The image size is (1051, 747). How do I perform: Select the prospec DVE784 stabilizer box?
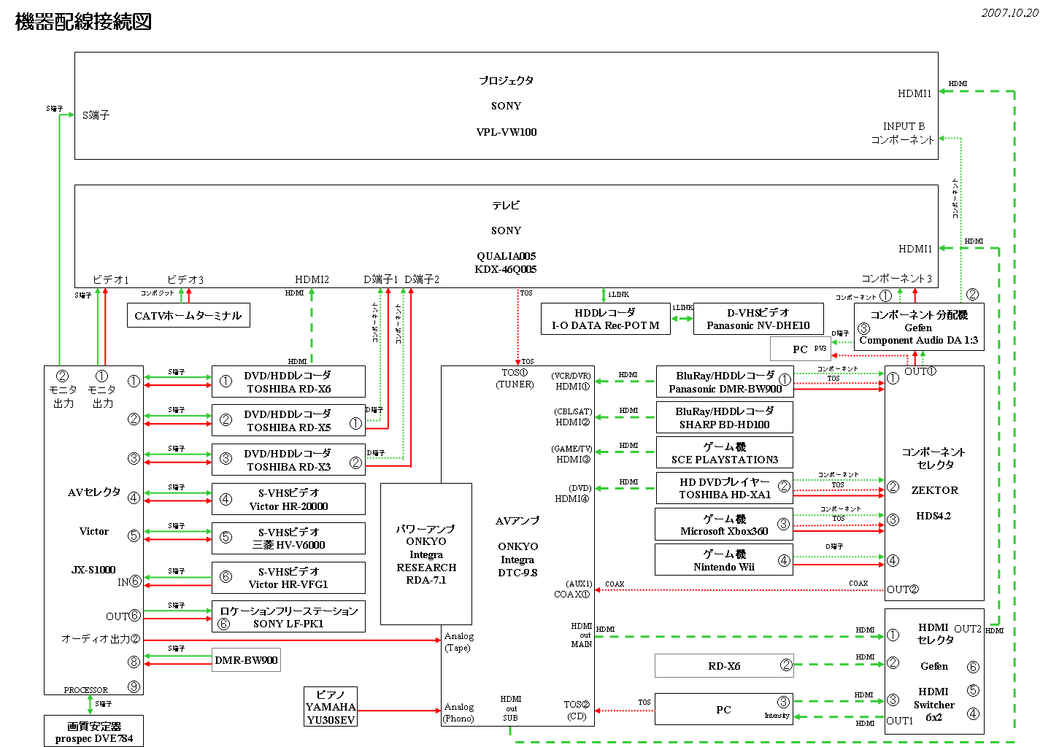[93, 732]
